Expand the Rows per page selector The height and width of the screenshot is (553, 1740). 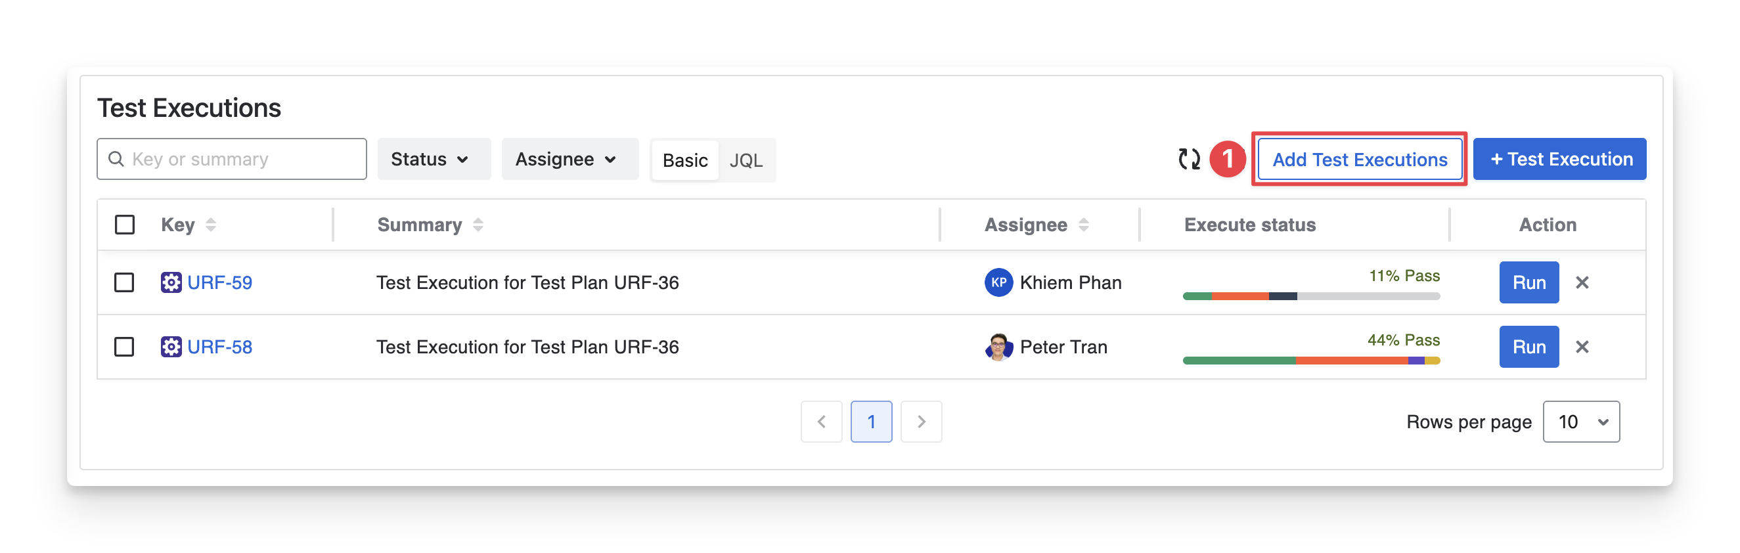pyautogui.click(x=1580, y=422)
